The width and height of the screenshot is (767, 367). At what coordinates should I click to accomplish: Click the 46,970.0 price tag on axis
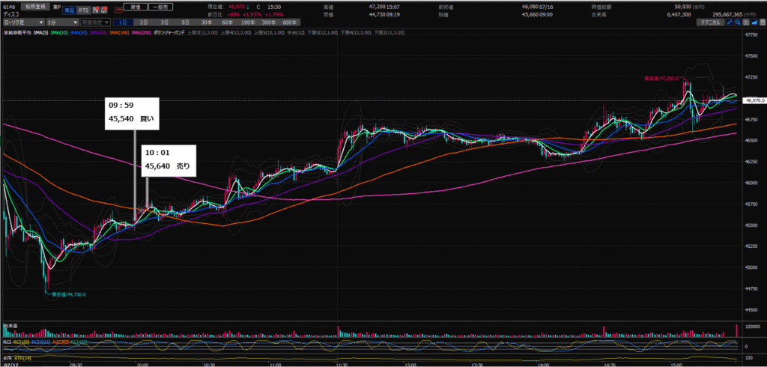point(754,100)
